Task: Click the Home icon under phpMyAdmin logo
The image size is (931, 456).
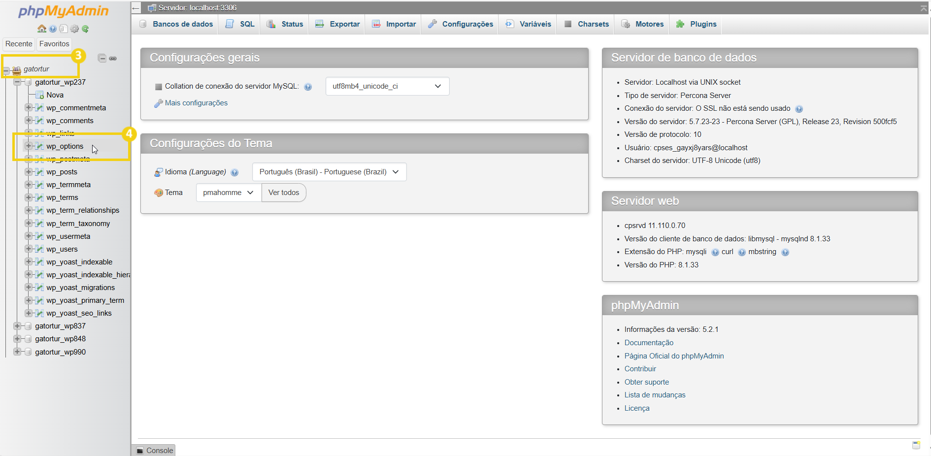Action: coord(42,29)
